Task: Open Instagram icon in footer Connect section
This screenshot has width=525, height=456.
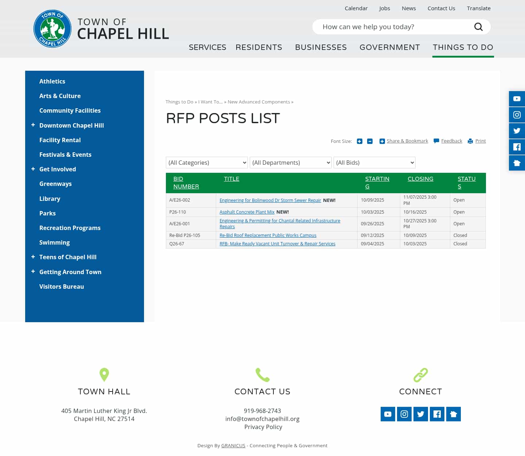Action: pos(404,414)
